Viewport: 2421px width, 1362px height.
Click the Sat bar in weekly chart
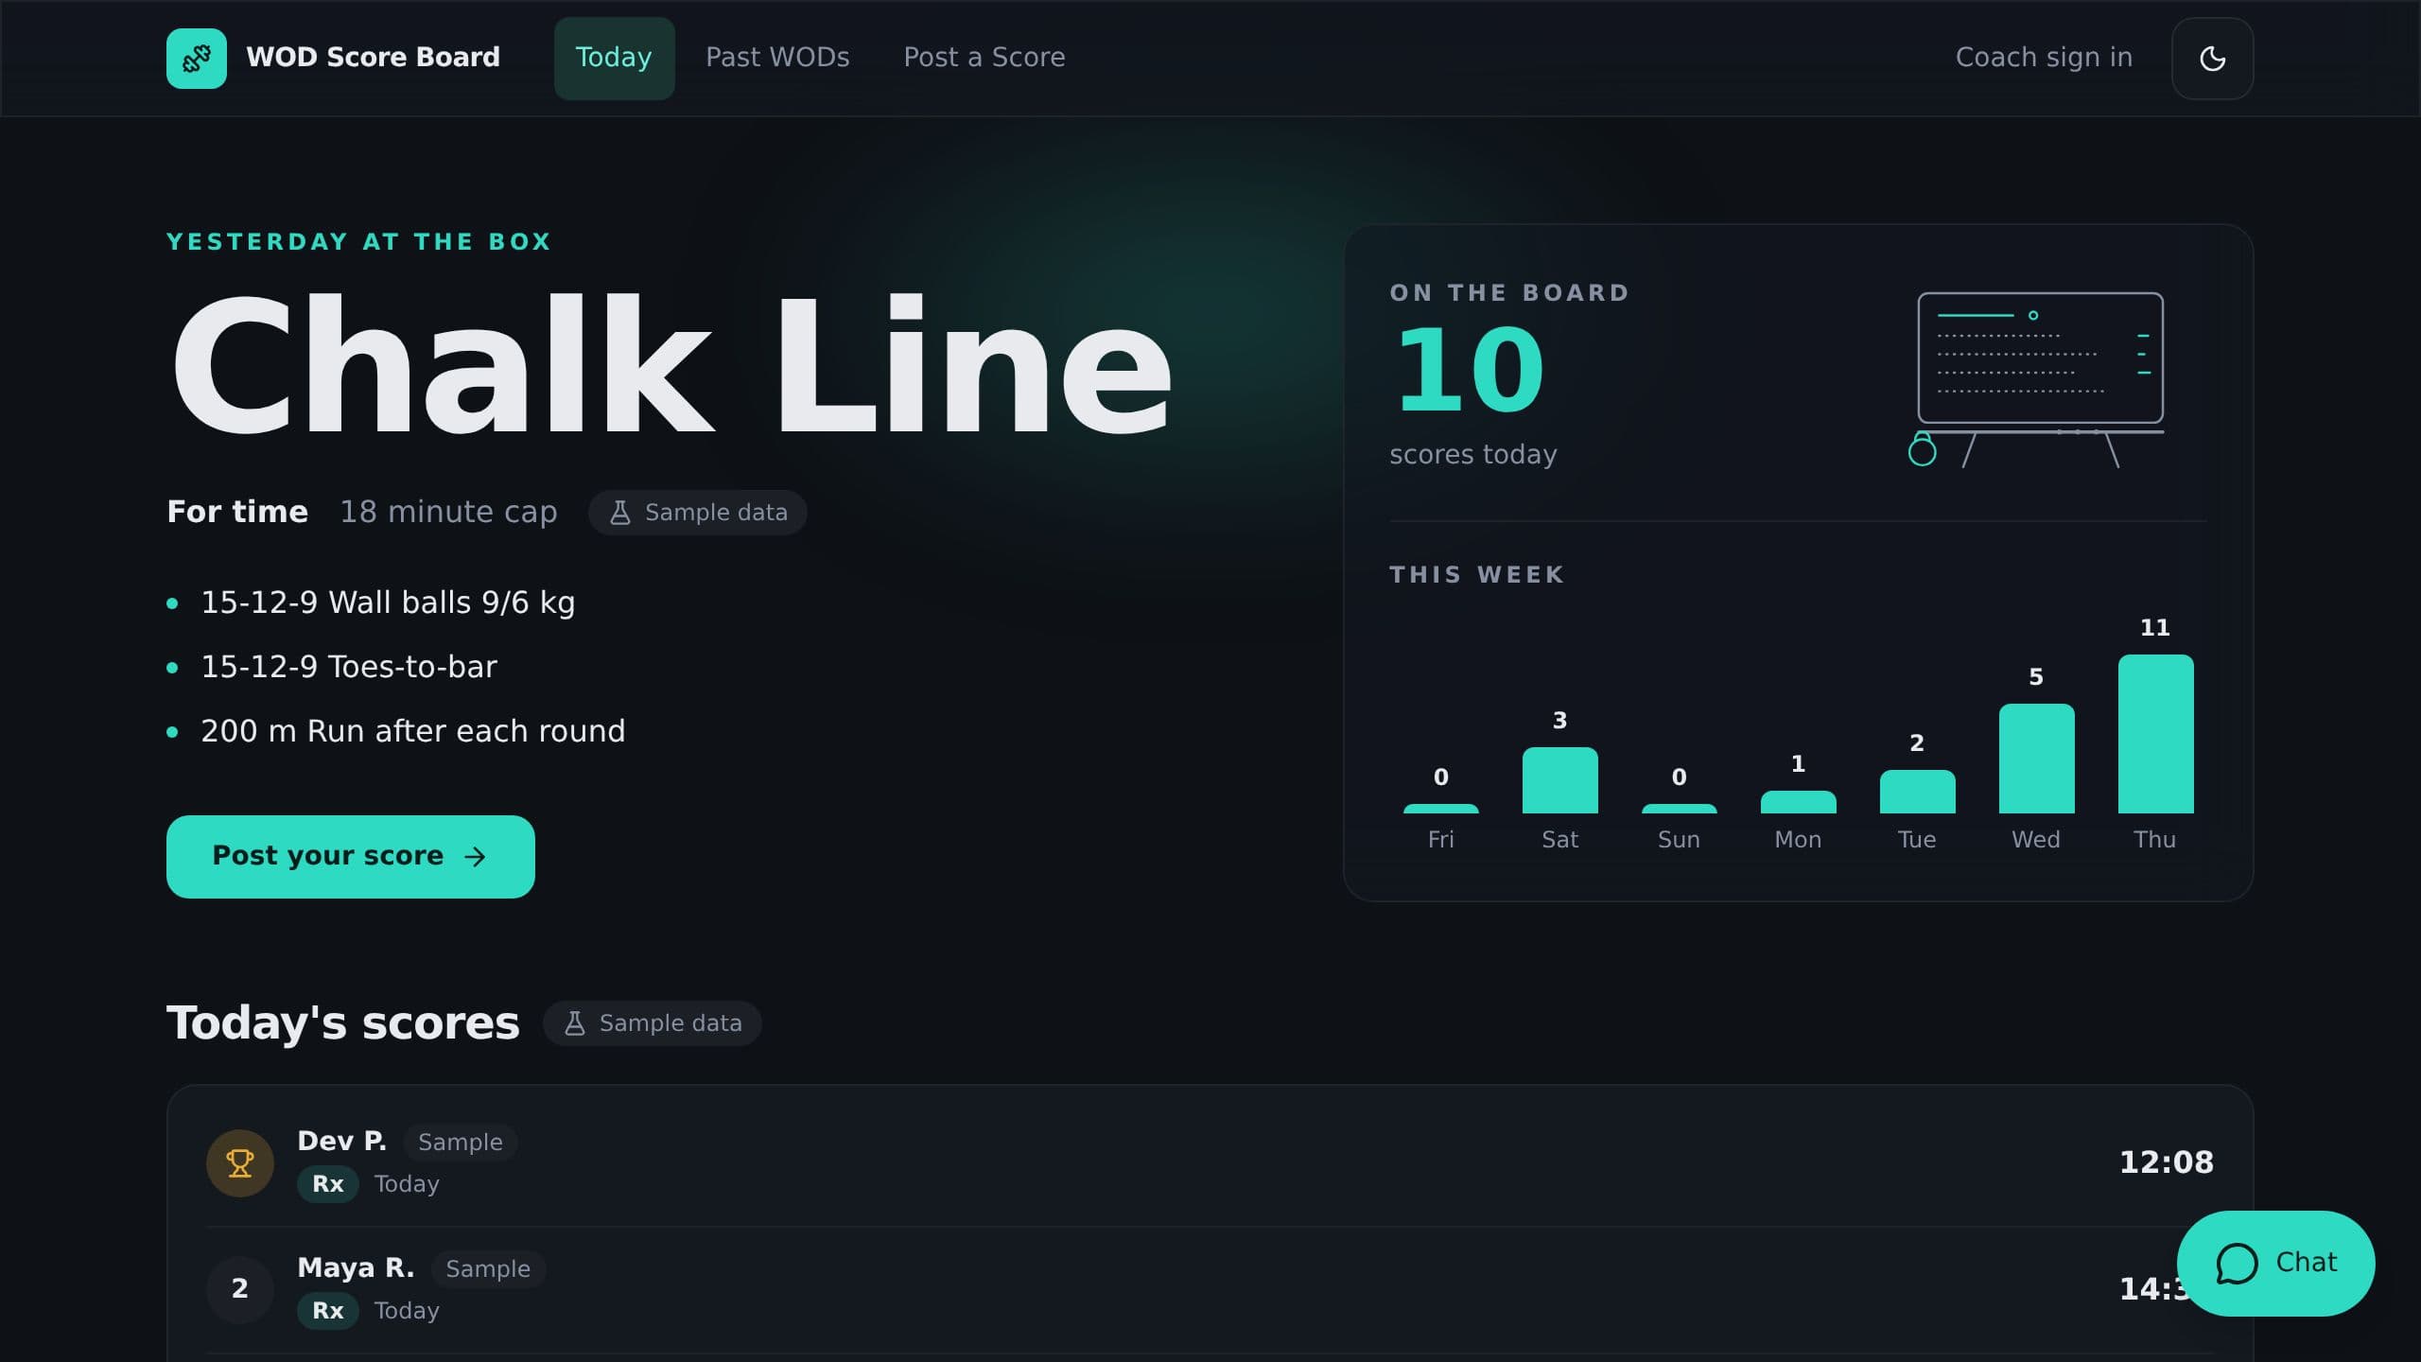tap(1559, 780)
